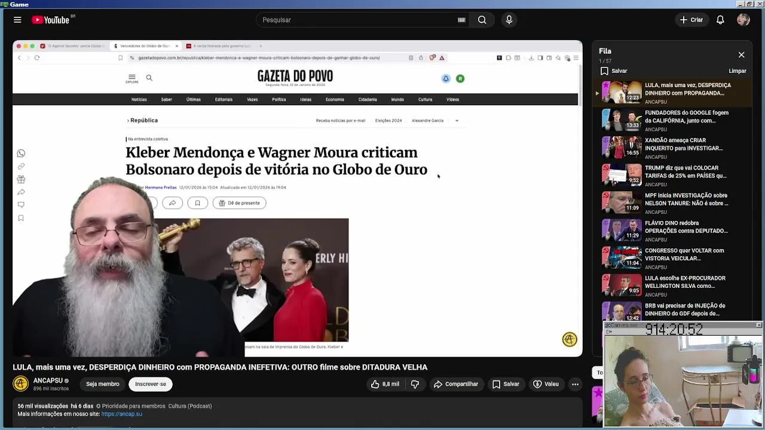Viewport: 765px width, 430px height.
Task: Expand the dropdown arrow after Alexandre Garcia
Action: pos(457,121)
